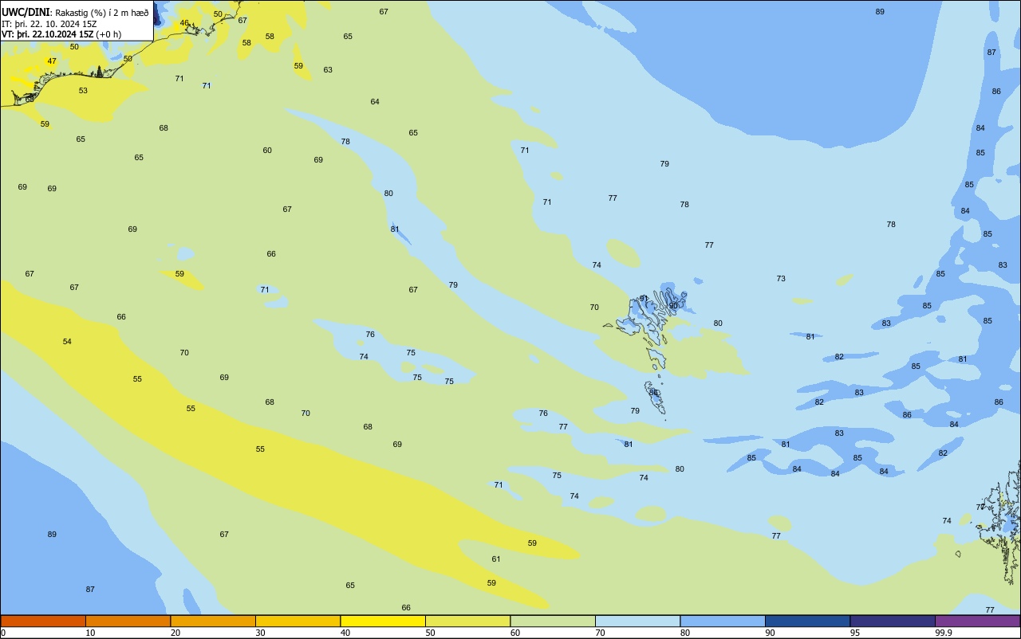Choose the pale yellow 50–60 legend segment
This screenshot has width=1021, height=639.
467,621
